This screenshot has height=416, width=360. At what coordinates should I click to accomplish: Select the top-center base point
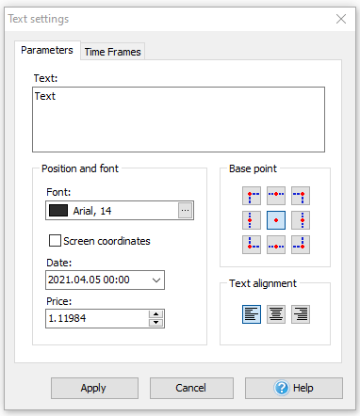[x=276, y=196]
